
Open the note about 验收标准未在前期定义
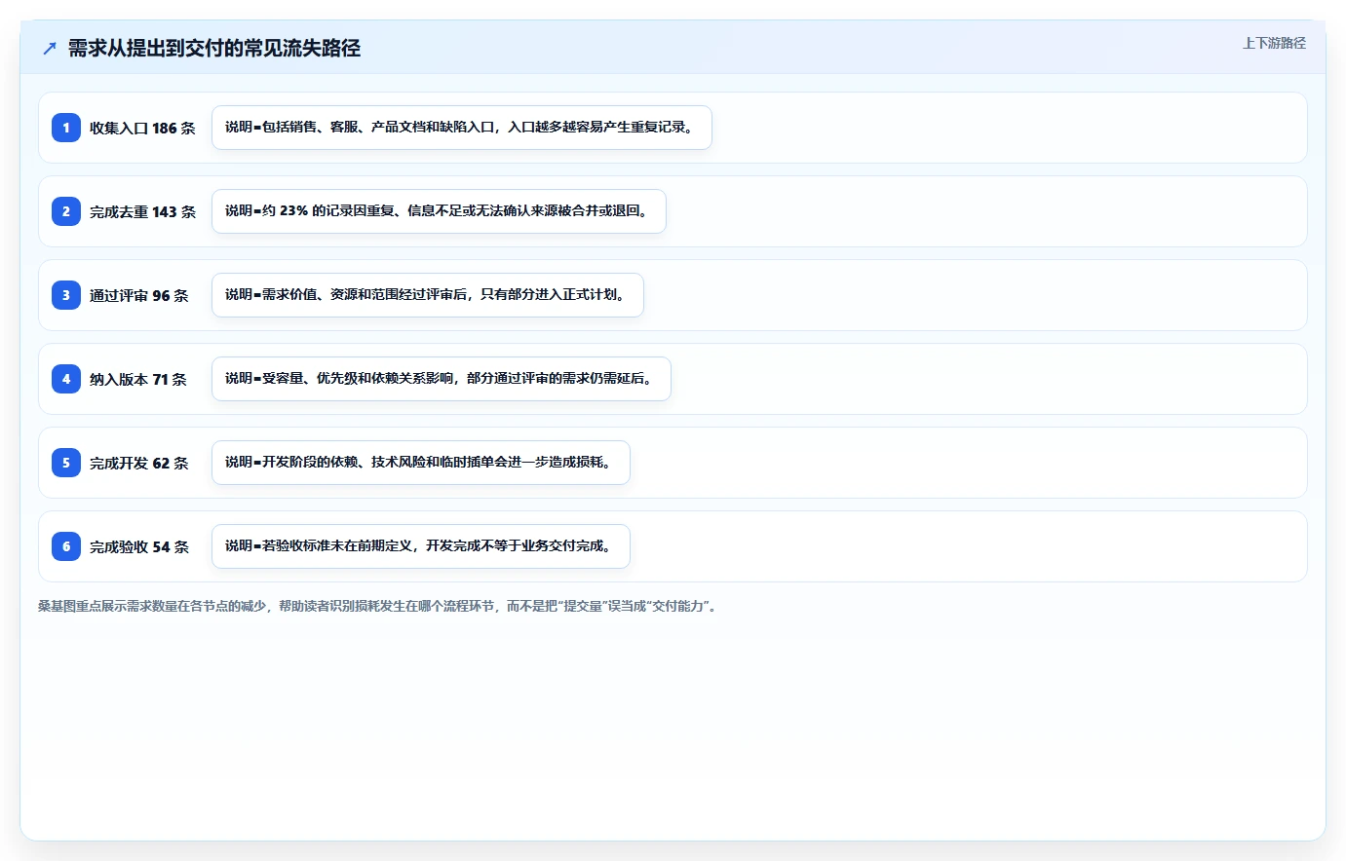coord(421,546)
